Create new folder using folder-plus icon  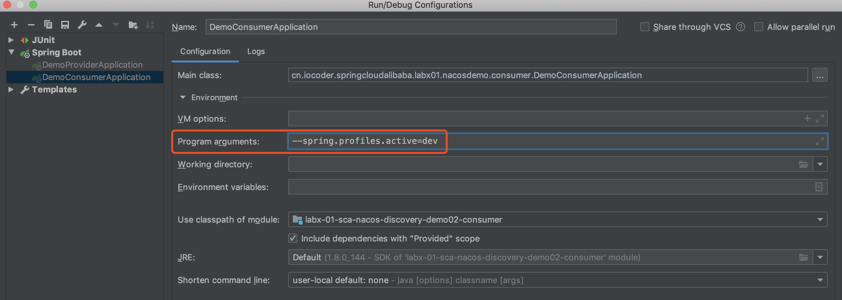(x=133, y=25)
